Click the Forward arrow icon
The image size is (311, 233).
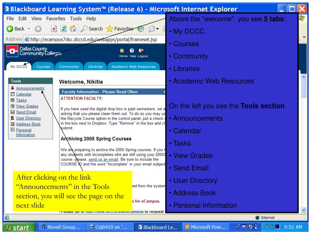[38, 29]
